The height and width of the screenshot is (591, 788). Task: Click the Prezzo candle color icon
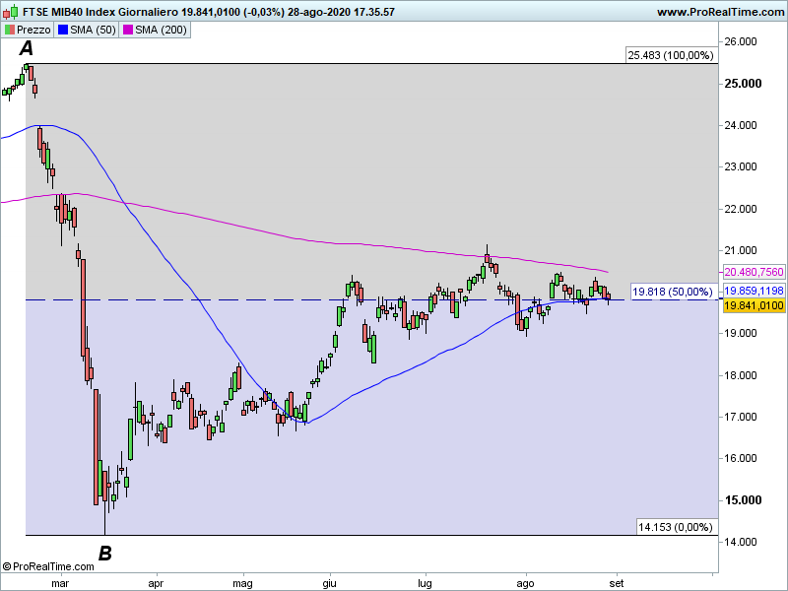click(10, 30)
